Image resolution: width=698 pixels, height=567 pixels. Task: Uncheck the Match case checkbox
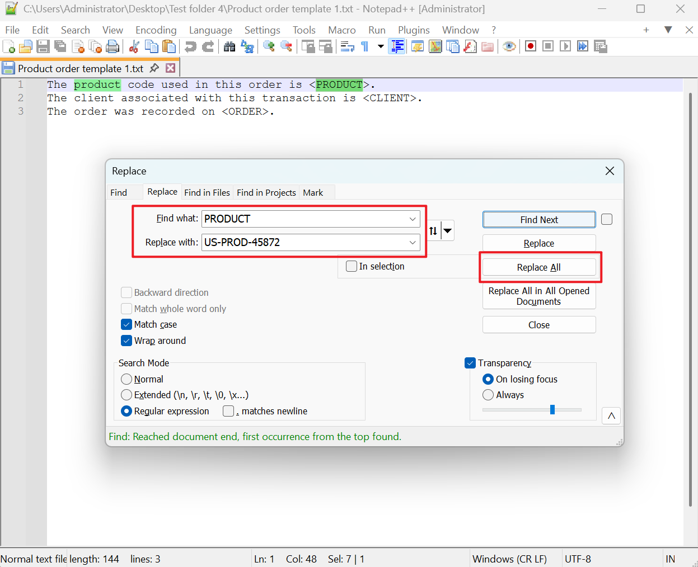pos(127,324)
